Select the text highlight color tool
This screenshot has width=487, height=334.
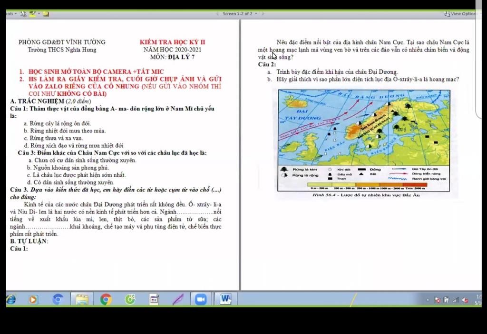pyautogui.click(x=32, y=14)
